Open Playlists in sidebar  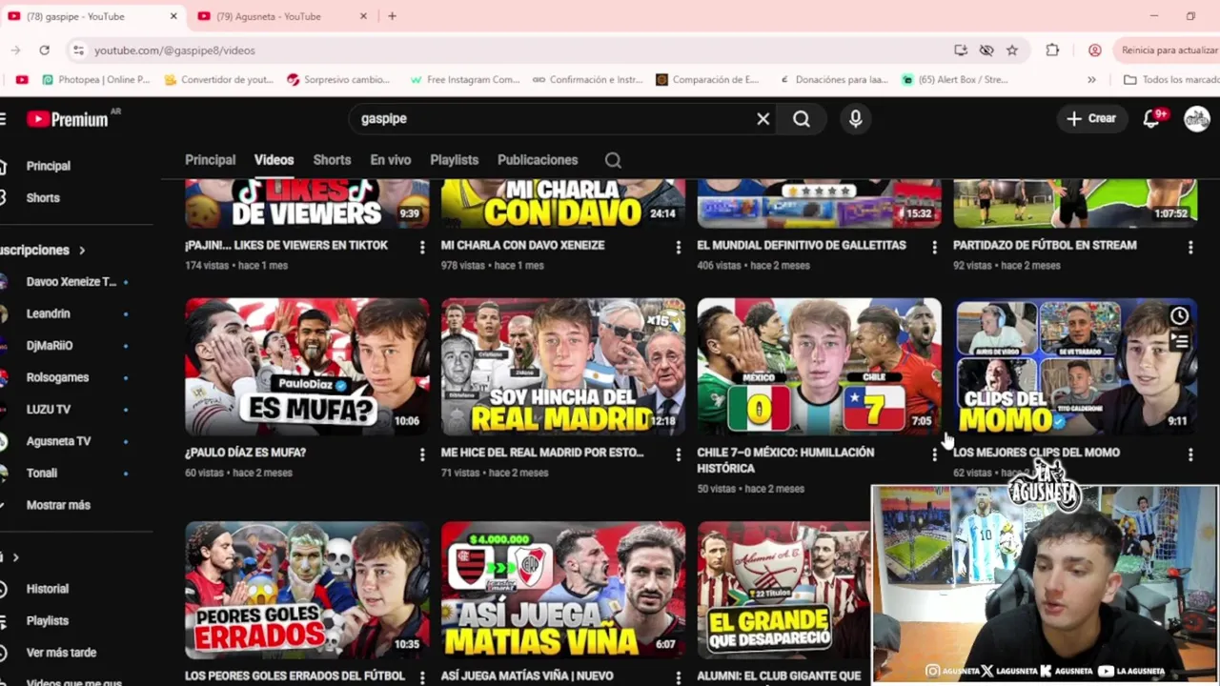coord(48,621)
